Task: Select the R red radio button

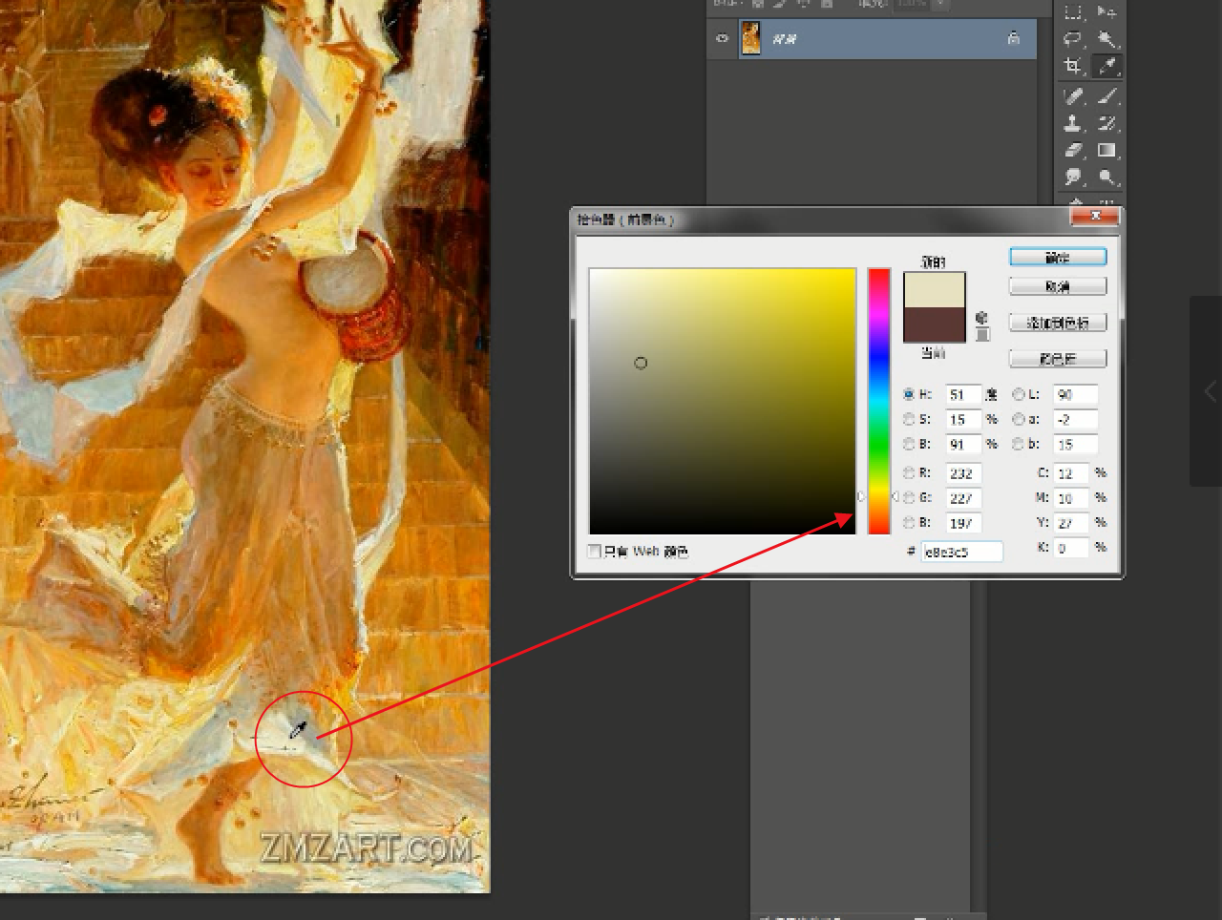Action: tap(909, 472)
